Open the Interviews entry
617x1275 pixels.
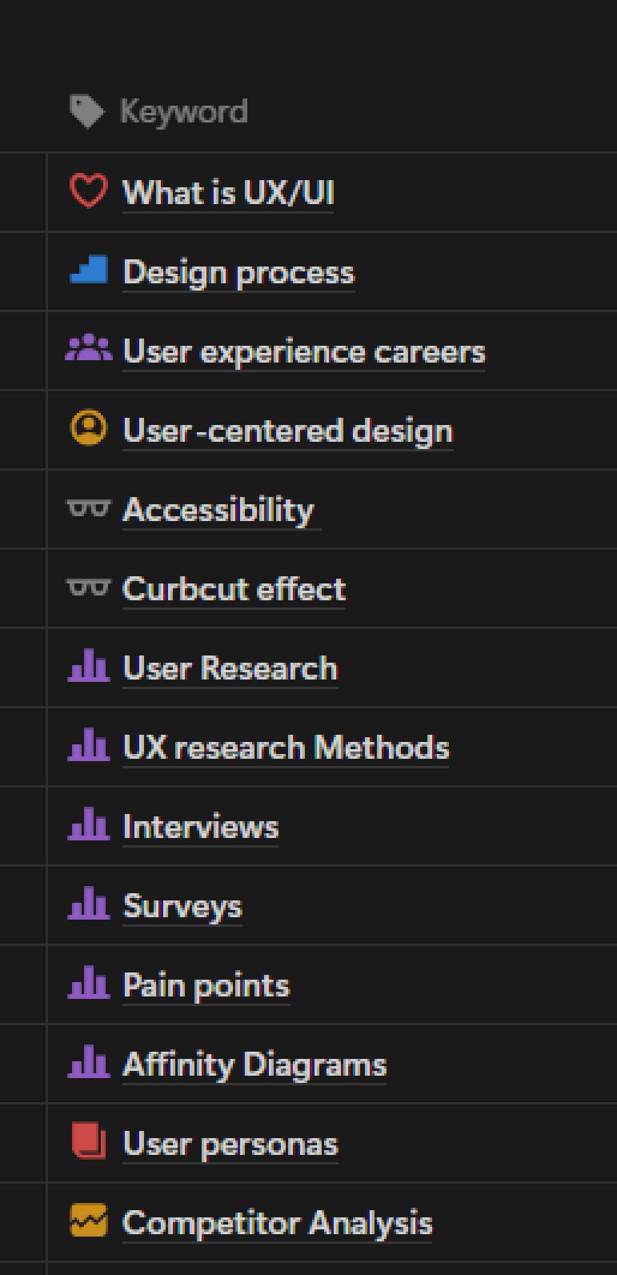[x=200, y=827]
